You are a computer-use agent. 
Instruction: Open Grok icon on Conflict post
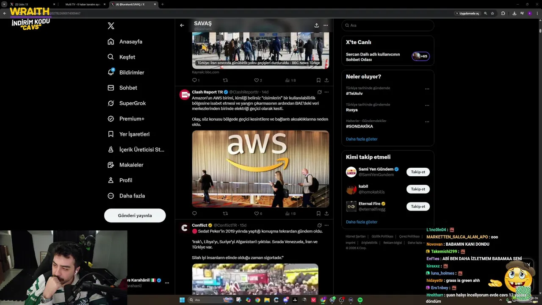[319, 225]
